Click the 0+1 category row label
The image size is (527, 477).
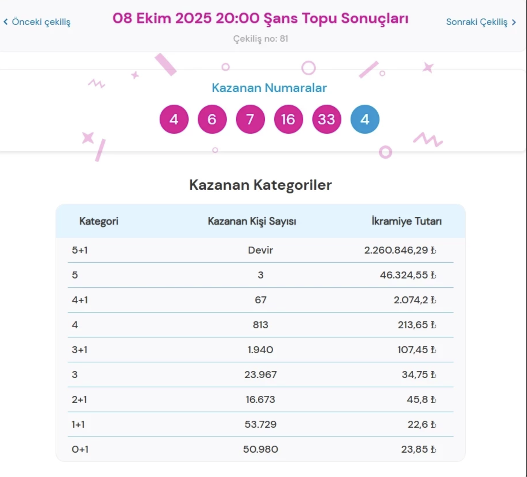click(80, 449)
